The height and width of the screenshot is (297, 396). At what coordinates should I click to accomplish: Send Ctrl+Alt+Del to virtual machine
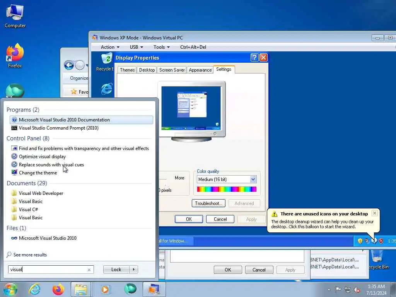click(193, 47)
